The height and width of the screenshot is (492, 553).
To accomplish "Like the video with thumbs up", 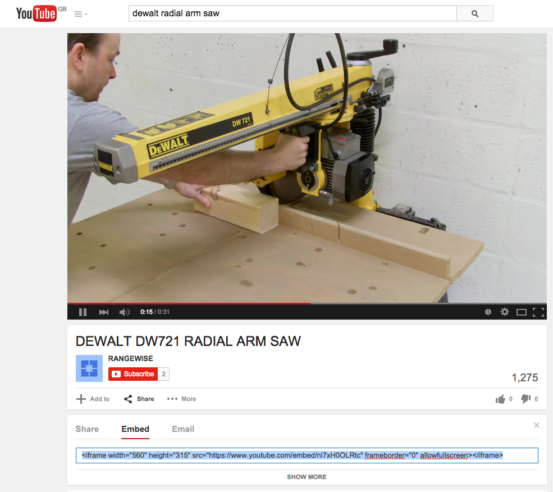I will coord(504,399).
